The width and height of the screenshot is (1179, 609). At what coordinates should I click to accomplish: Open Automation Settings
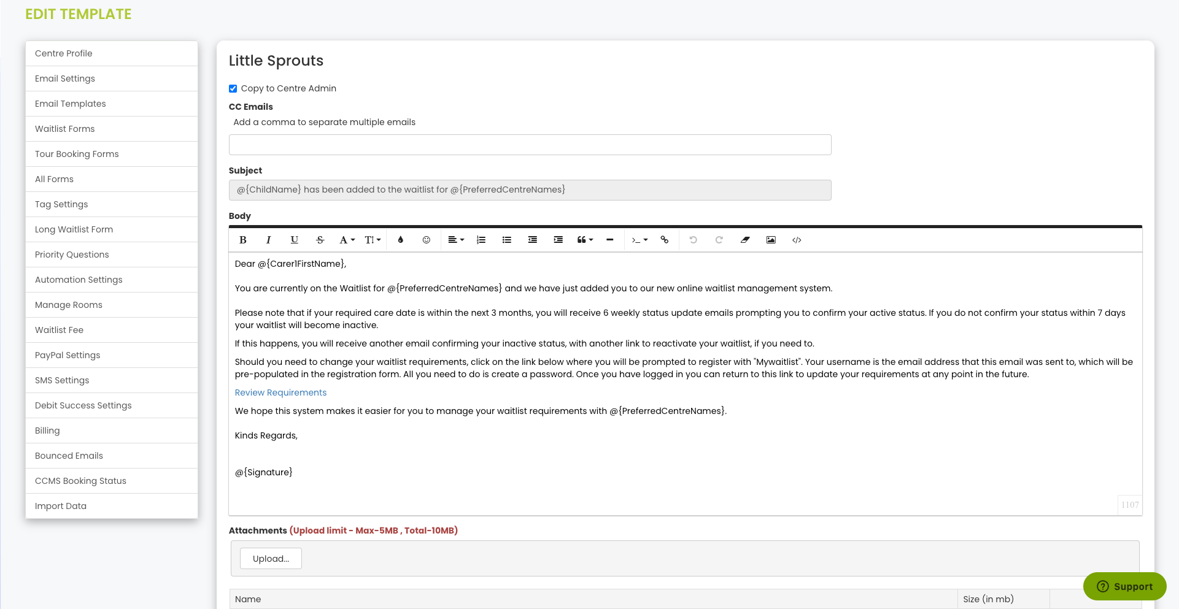click(112, 280)
